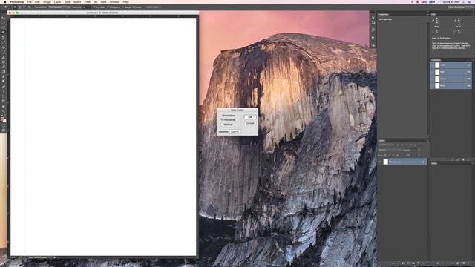Select the Move tool in the toolbar

(x=4, y=18)
